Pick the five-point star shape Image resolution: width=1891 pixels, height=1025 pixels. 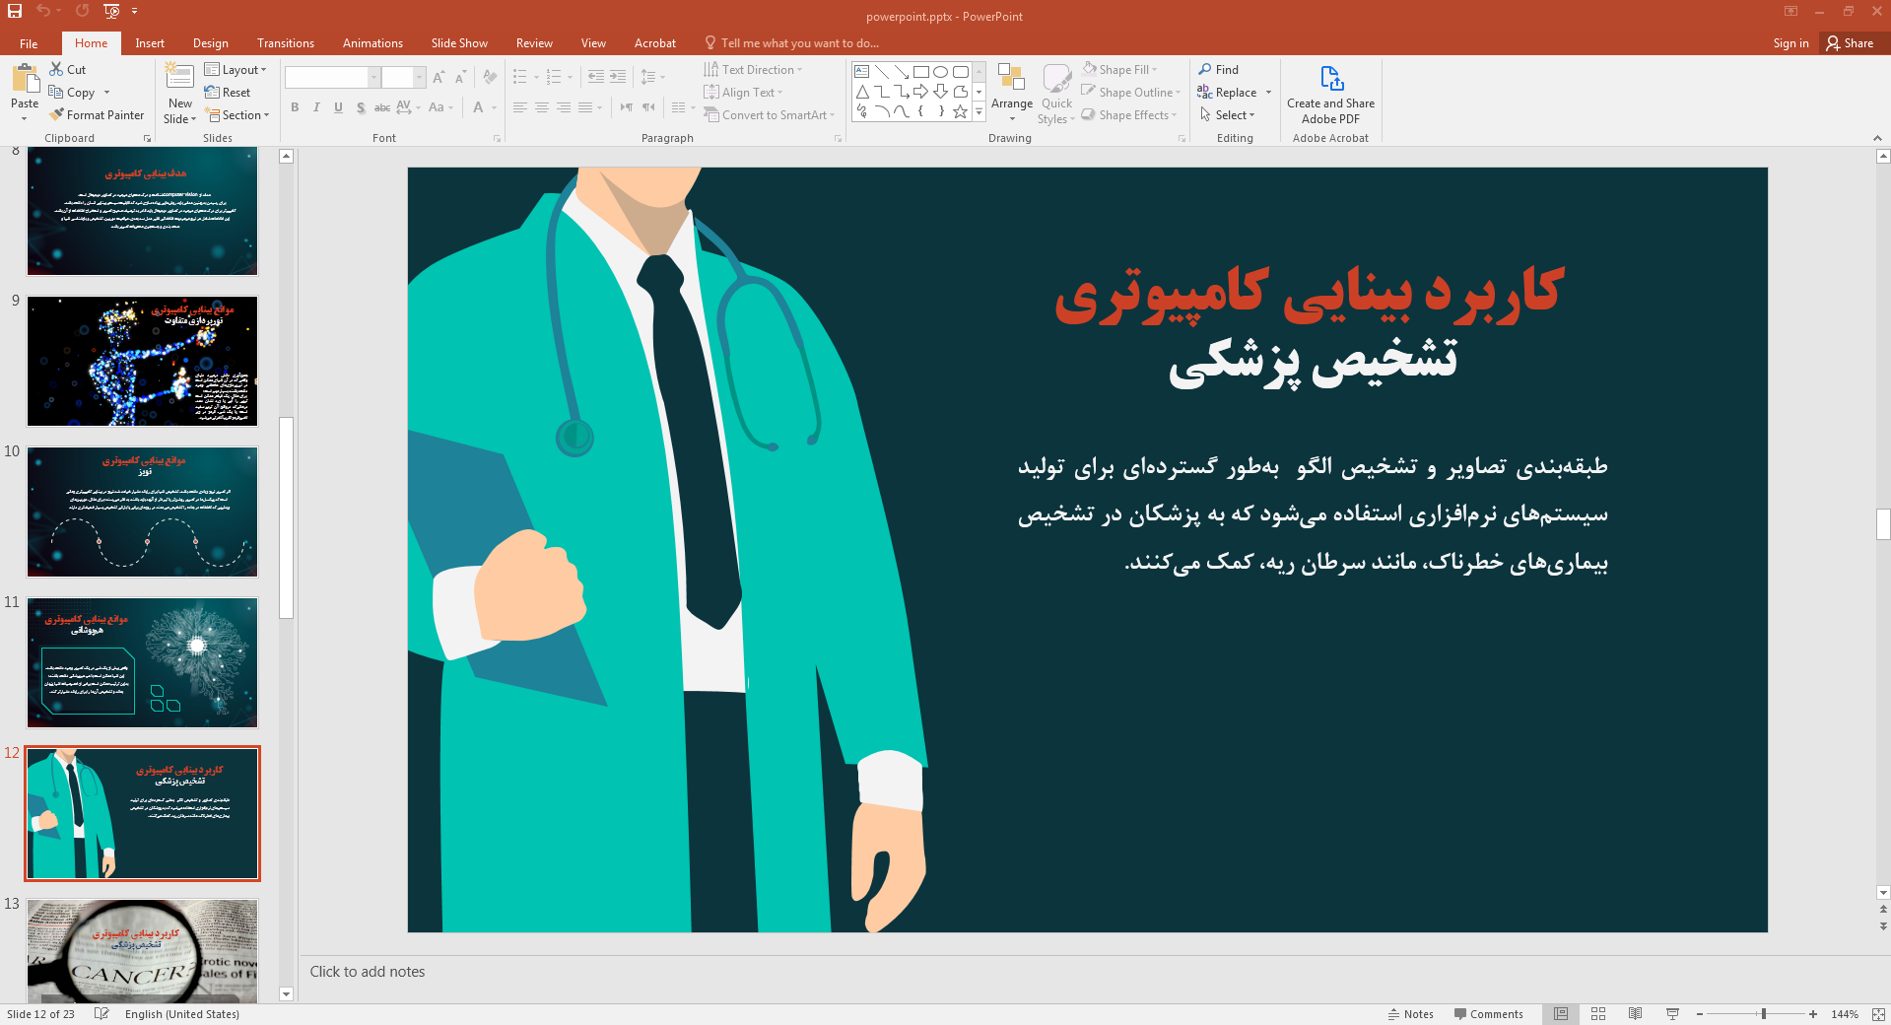click(x=960, y=111)
